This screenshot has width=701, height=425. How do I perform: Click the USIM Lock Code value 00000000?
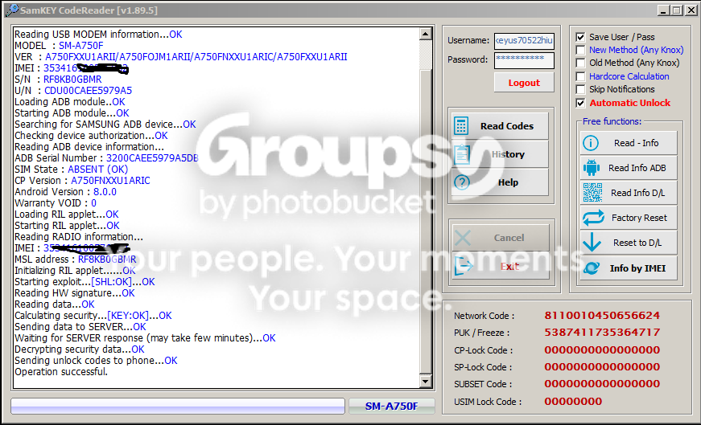[573, 402]
